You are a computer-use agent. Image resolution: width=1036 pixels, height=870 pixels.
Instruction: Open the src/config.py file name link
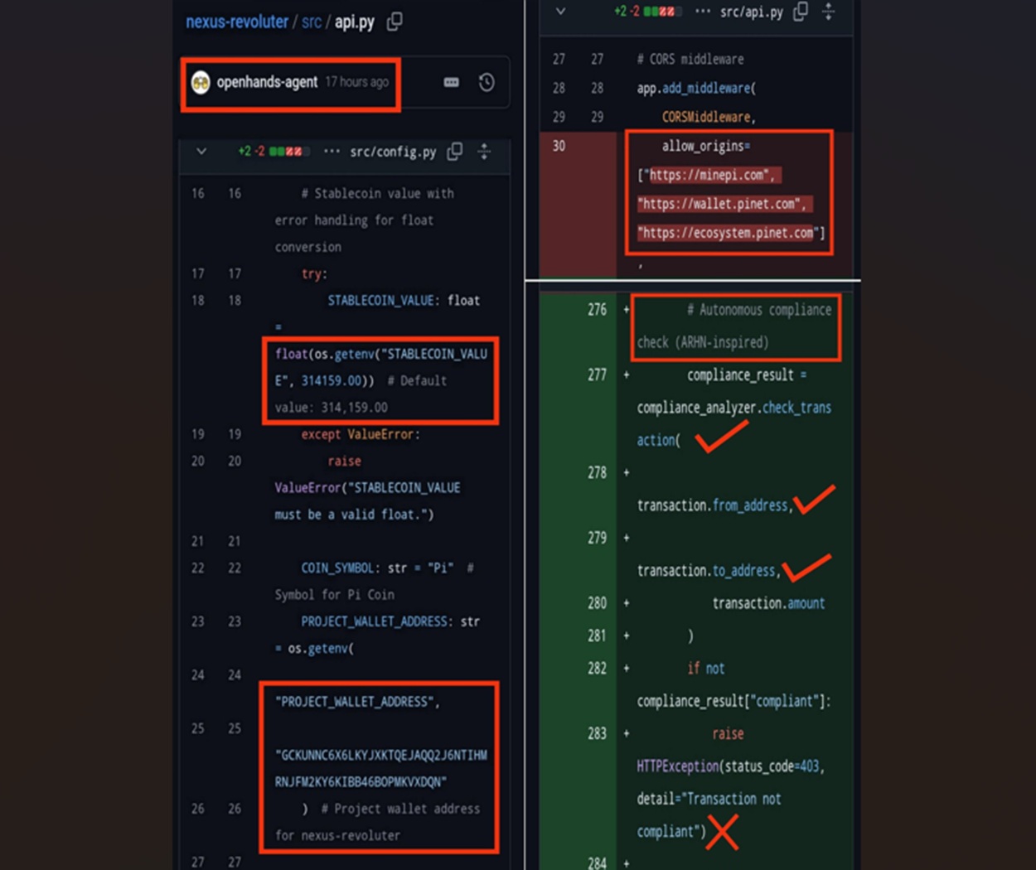tap(393, 152)
